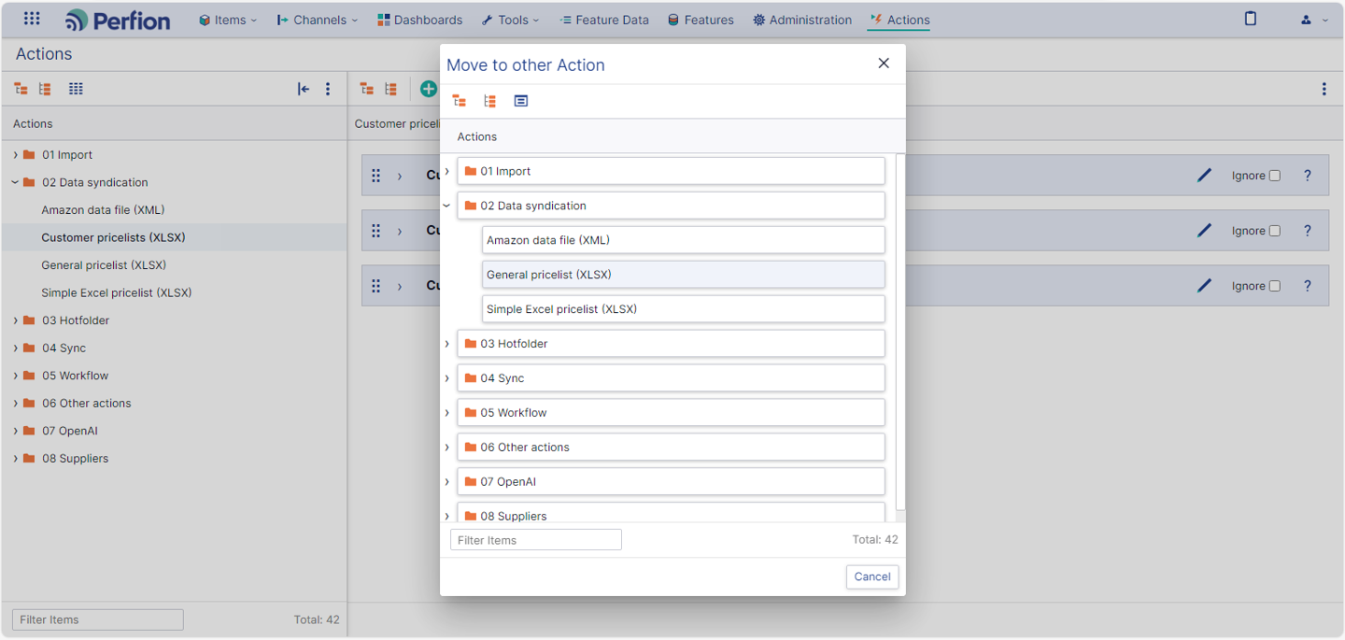This screenshot has height=640, width=1345.
Task: Open right panel more options menu
Action: [1324, 89]
